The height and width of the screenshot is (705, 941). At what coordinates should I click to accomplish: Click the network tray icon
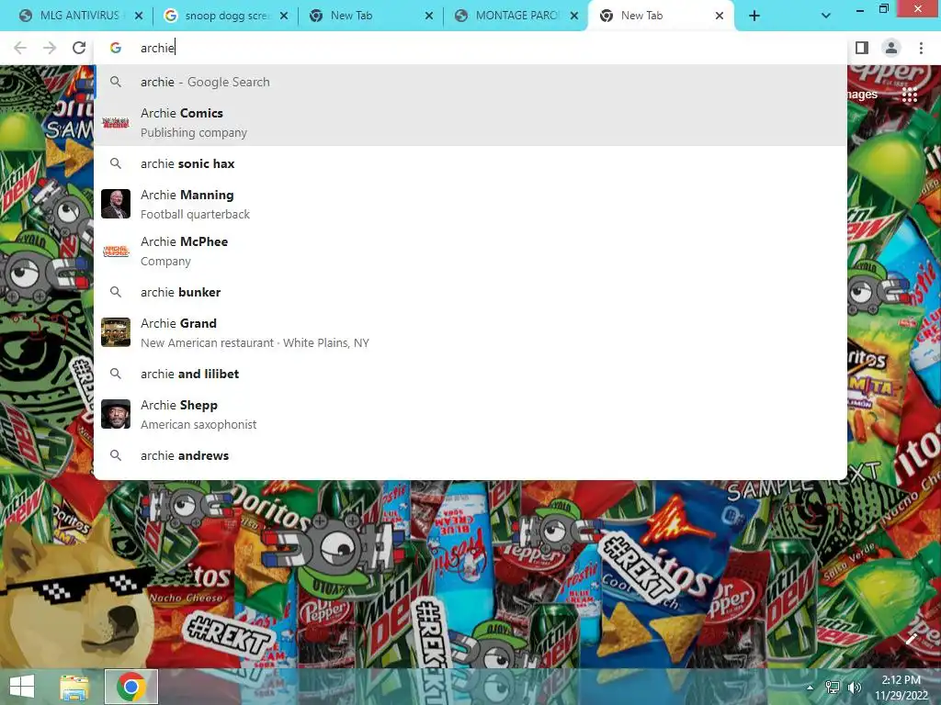point(833,688)
